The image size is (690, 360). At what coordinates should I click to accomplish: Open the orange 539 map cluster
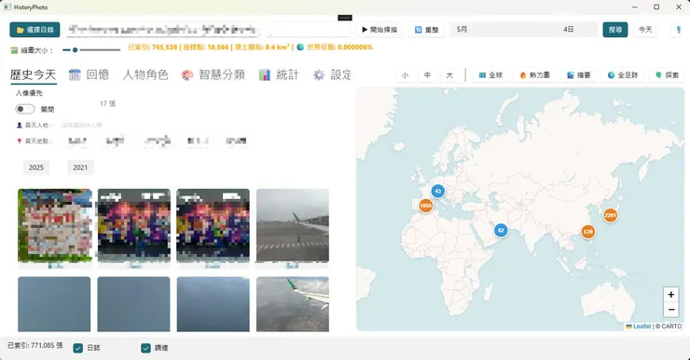click(x=588, y=232)
